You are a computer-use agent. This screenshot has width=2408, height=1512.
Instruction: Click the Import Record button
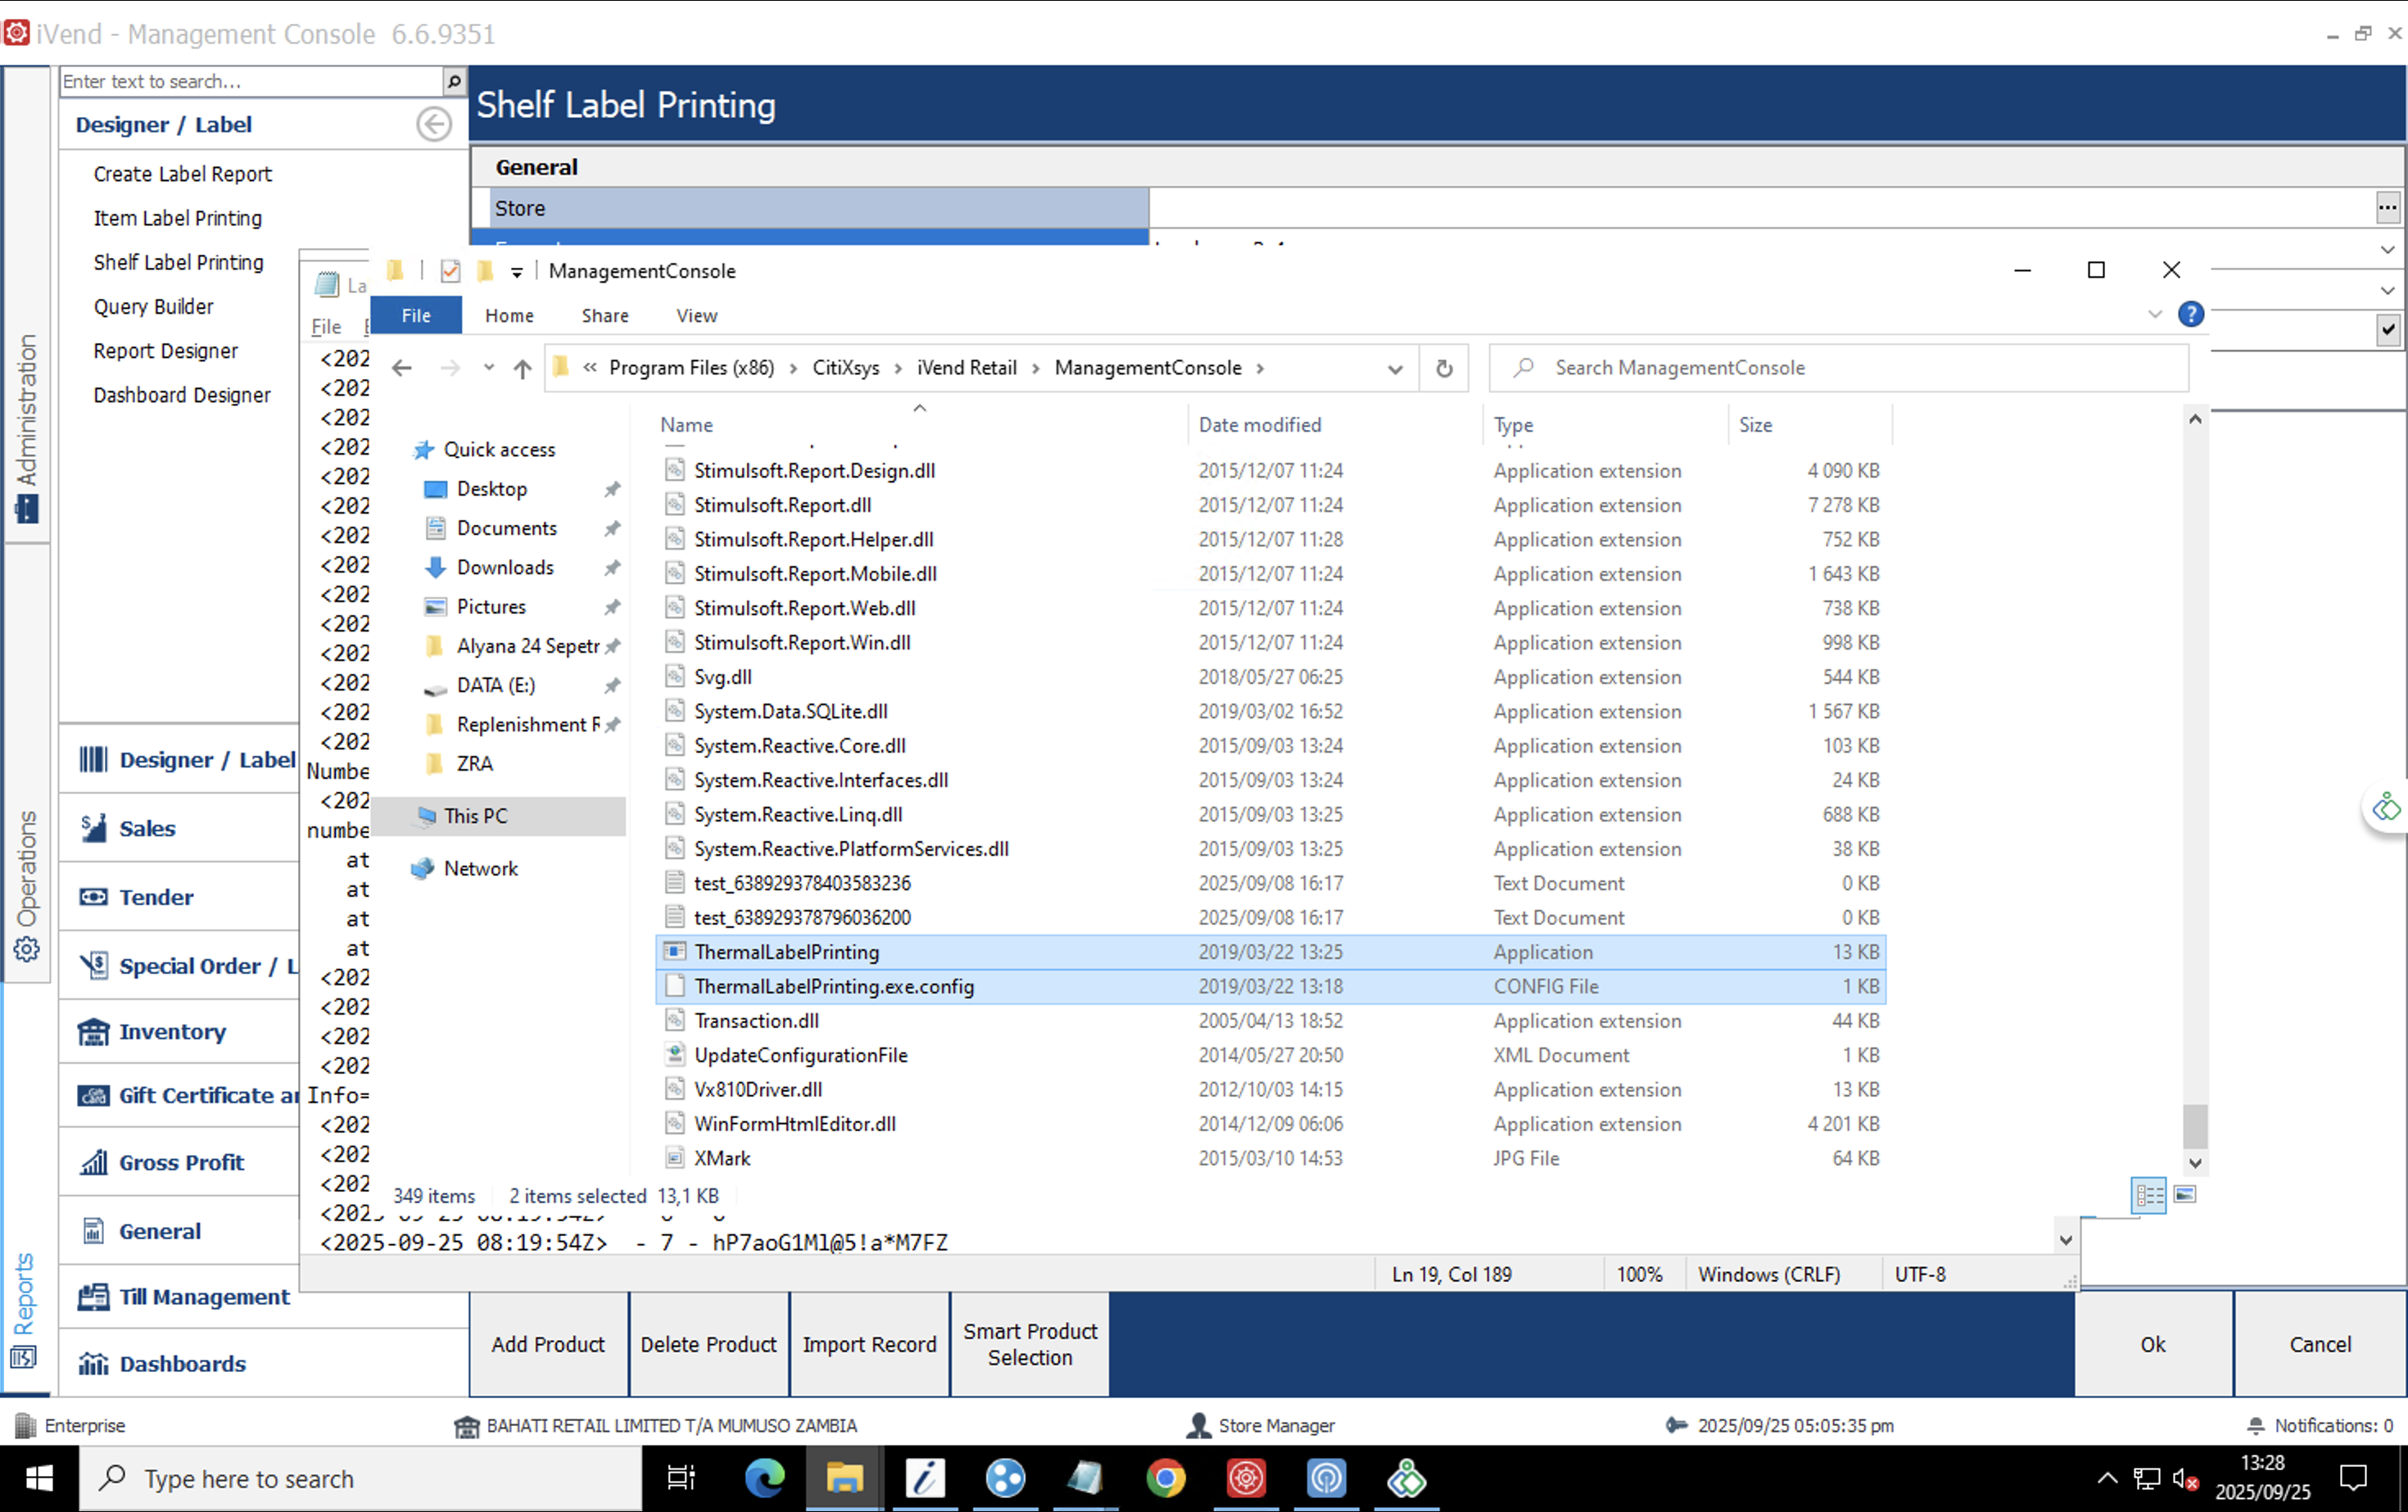869,1344
